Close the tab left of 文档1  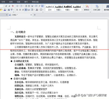click(7, 15)
